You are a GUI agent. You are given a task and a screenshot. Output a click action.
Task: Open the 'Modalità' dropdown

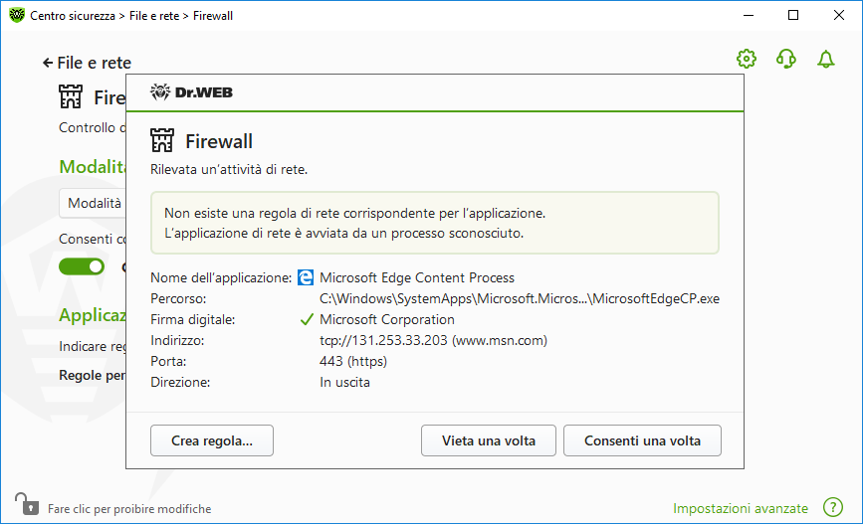pyautogui.click(x=93, y=203)
